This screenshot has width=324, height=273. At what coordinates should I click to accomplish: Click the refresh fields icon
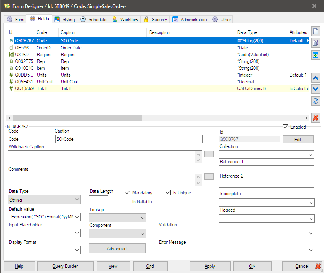point(316,101)
